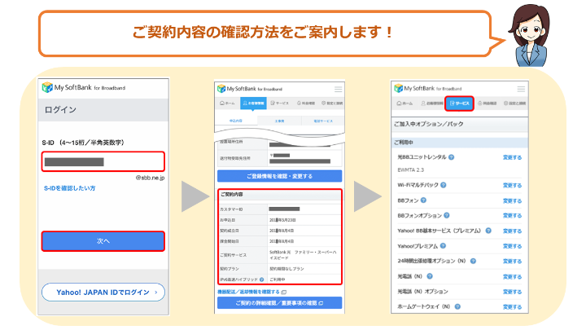
Task: Click the 次へ button
Action: [x=103, y=241]
